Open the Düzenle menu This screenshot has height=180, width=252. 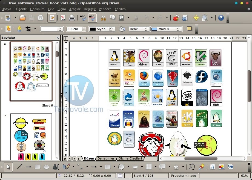(21, 9)
